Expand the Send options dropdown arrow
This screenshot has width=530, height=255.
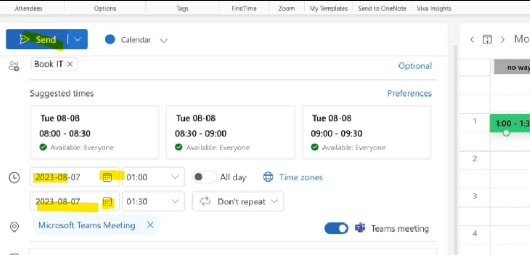(78, 39)
